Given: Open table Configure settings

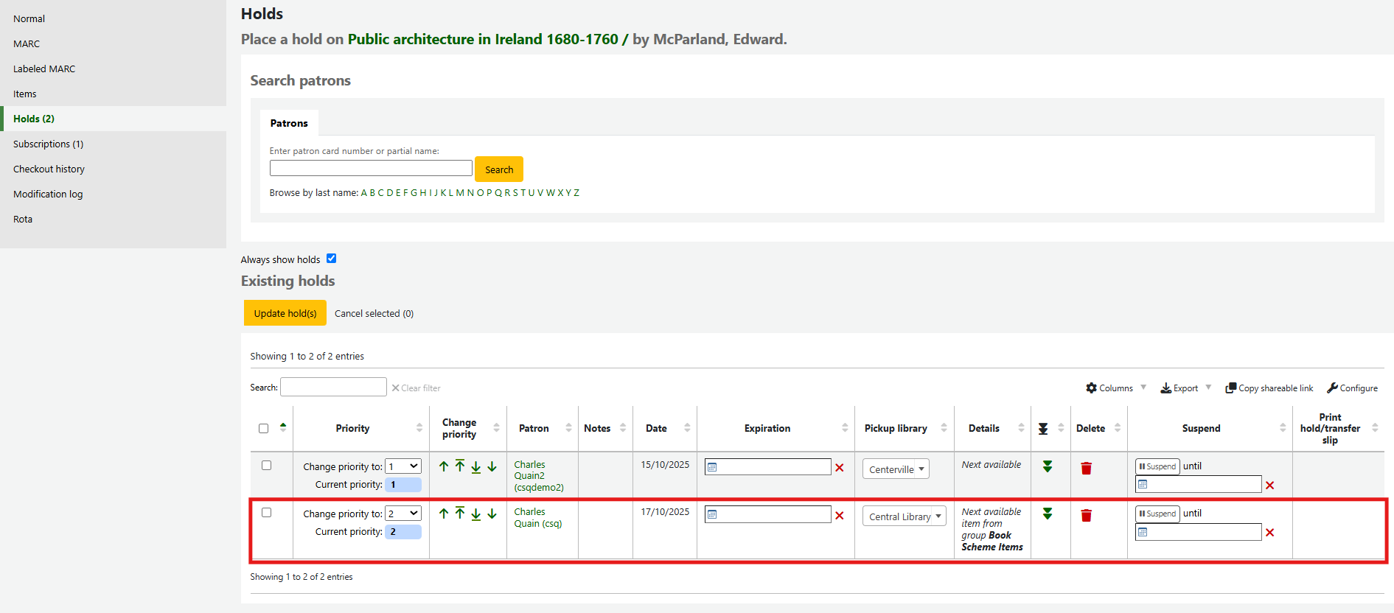Looking at the screenshot, I should [1352, 388].
